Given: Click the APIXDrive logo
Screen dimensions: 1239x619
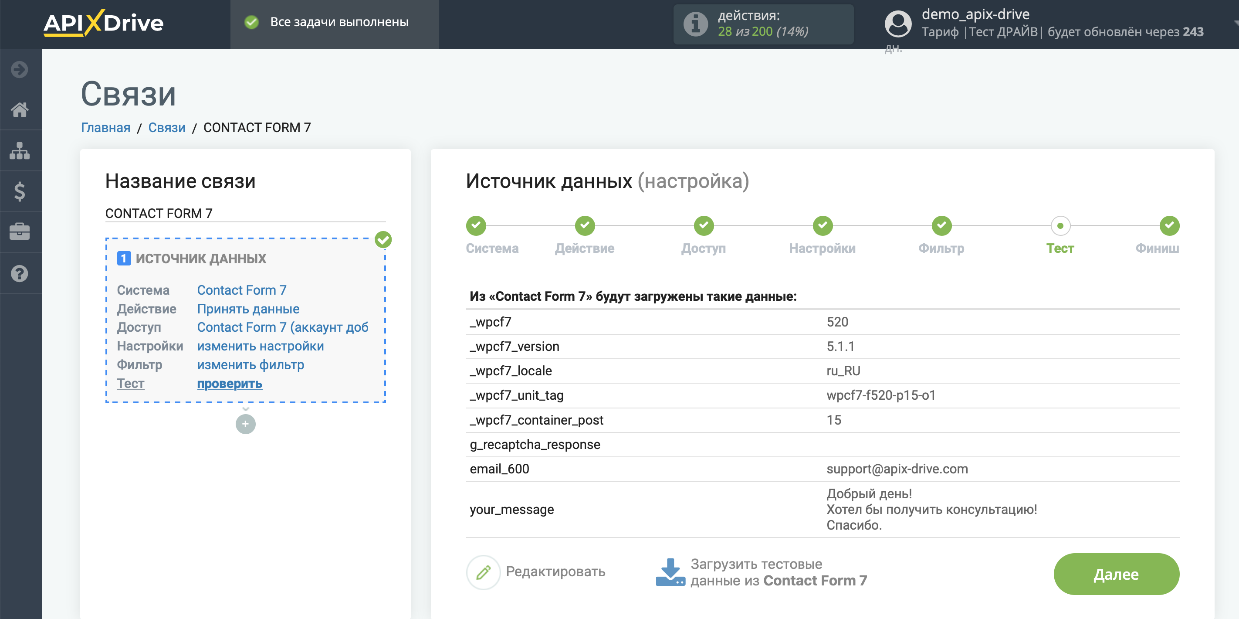Looking at the screenshot, I should [x=103, y=23].
